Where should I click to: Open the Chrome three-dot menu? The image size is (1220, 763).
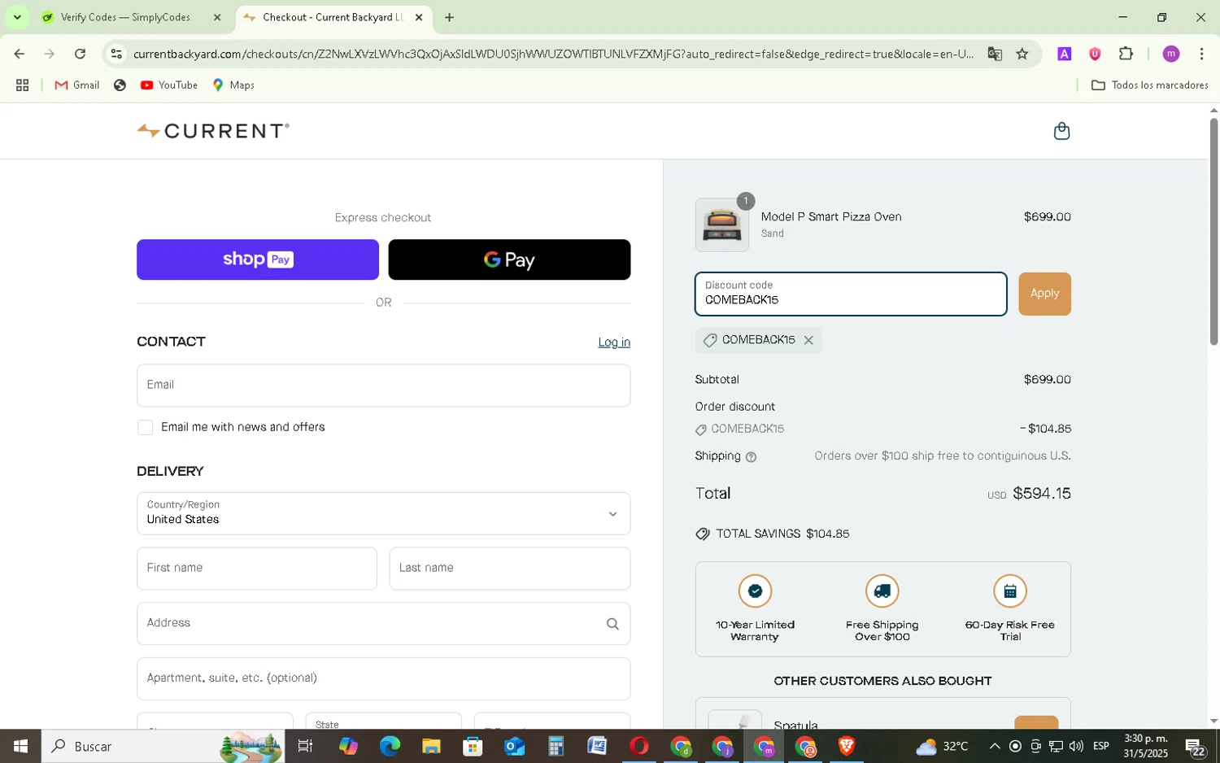[x=1201, y=54]
